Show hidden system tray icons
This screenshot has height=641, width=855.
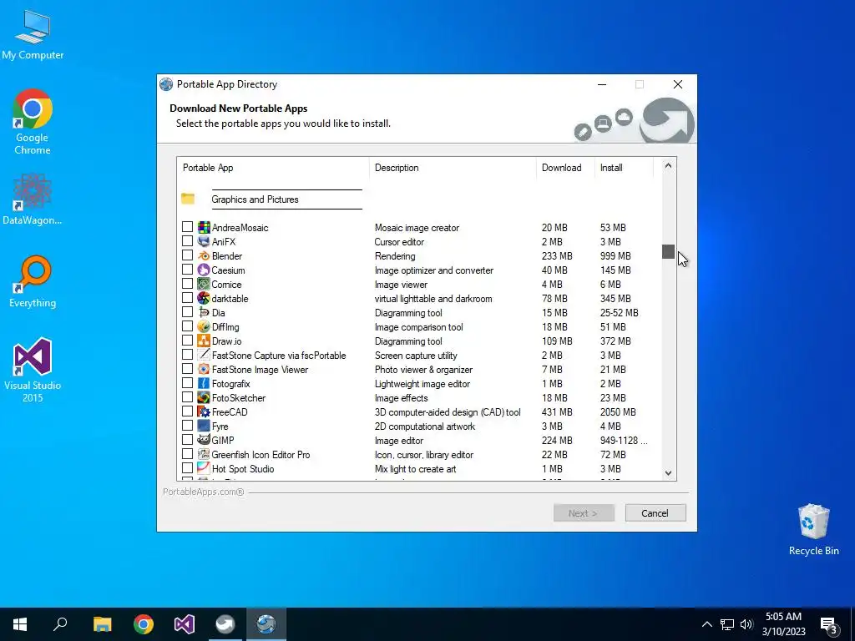pyautogui.click(x=706, y=624)
